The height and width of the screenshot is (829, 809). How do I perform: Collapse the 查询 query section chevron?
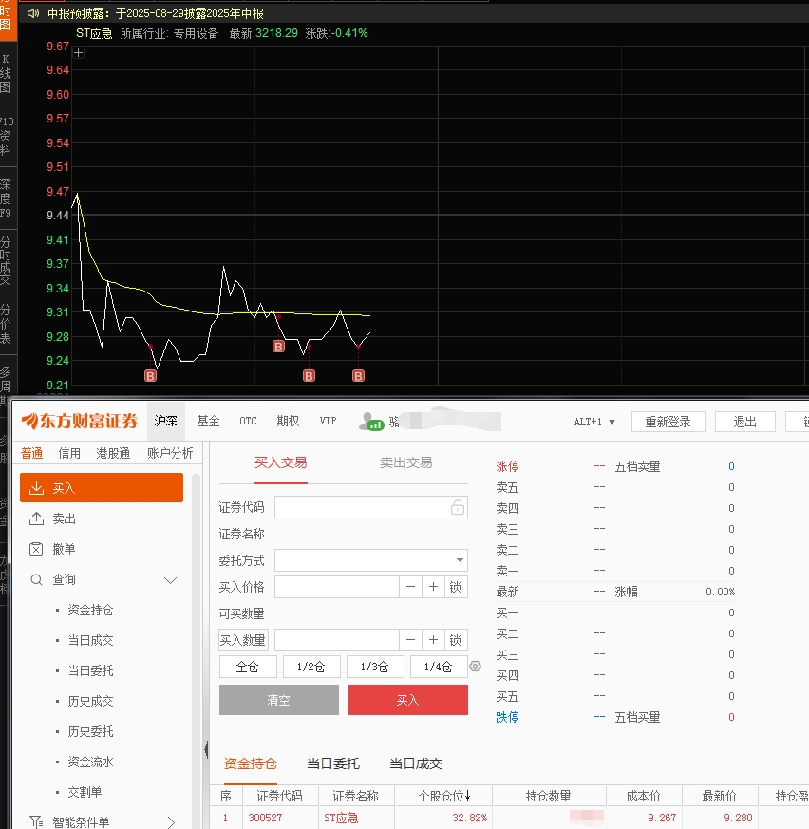[170, 580]
